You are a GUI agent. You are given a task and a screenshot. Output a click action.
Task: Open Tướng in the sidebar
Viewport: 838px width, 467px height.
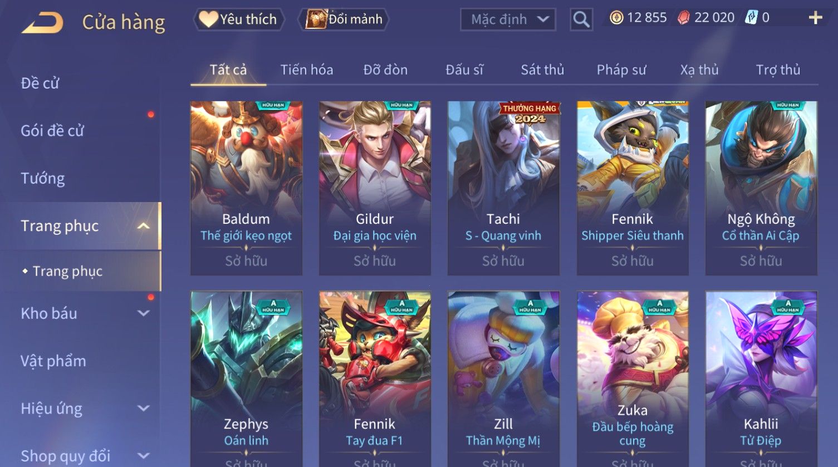43,179
